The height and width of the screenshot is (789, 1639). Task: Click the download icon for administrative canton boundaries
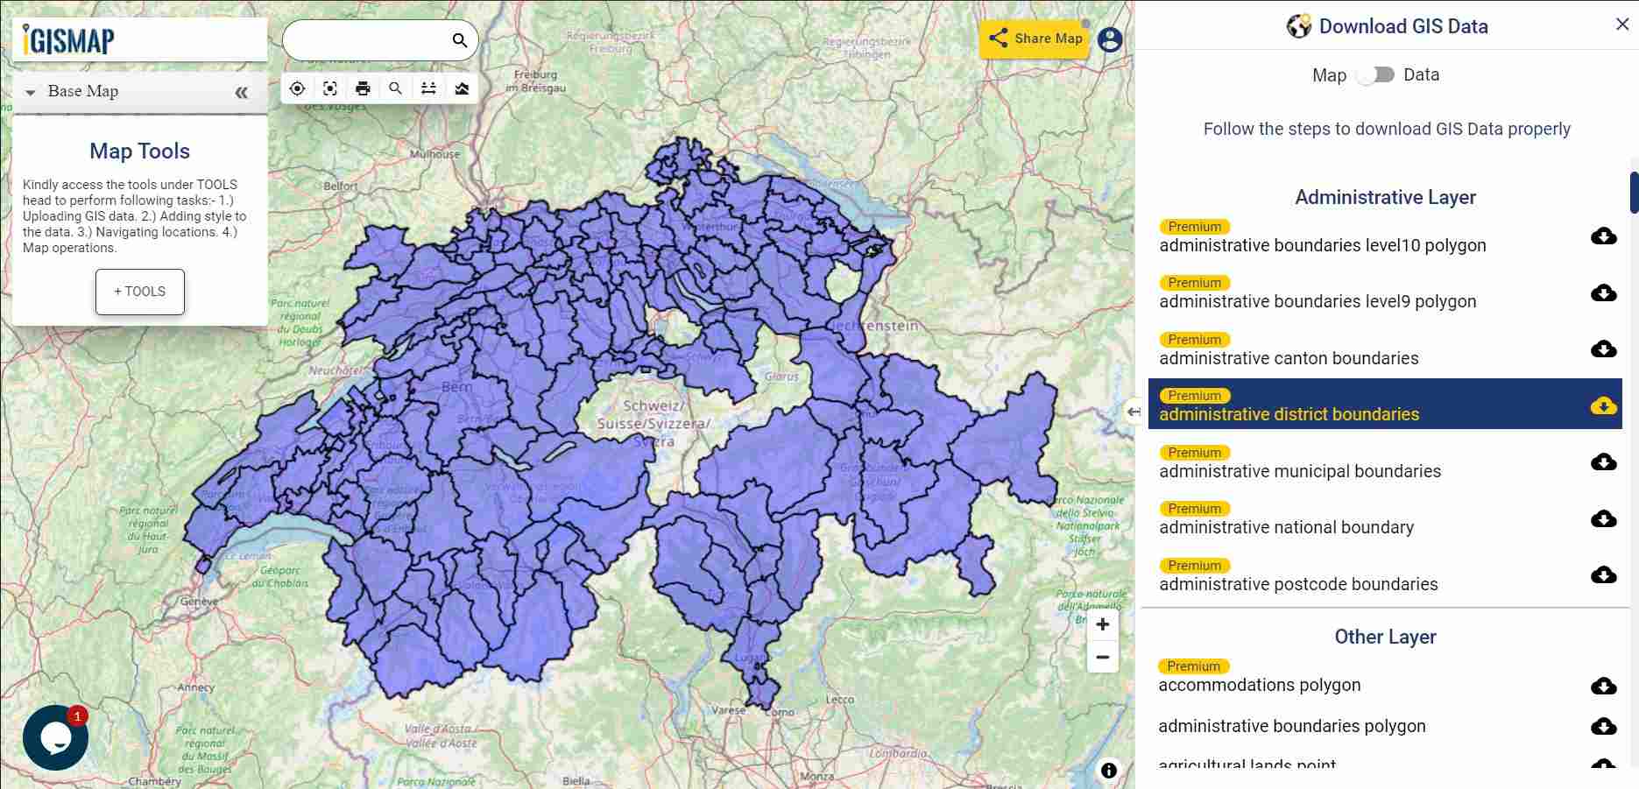click(x=1602, y=349)
